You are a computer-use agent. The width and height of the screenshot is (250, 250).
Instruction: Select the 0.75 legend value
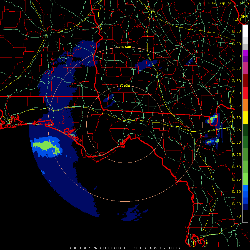point(236,155)
